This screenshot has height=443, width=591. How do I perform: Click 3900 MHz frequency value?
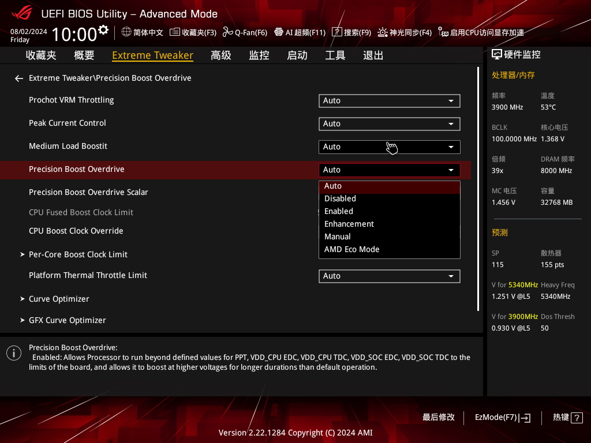tap(507, 107)
